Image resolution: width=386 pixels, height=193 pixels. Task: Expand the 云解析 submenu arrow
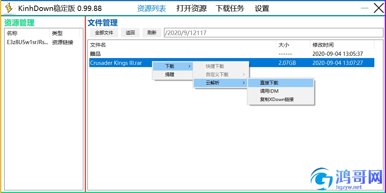tap(244, 83)
